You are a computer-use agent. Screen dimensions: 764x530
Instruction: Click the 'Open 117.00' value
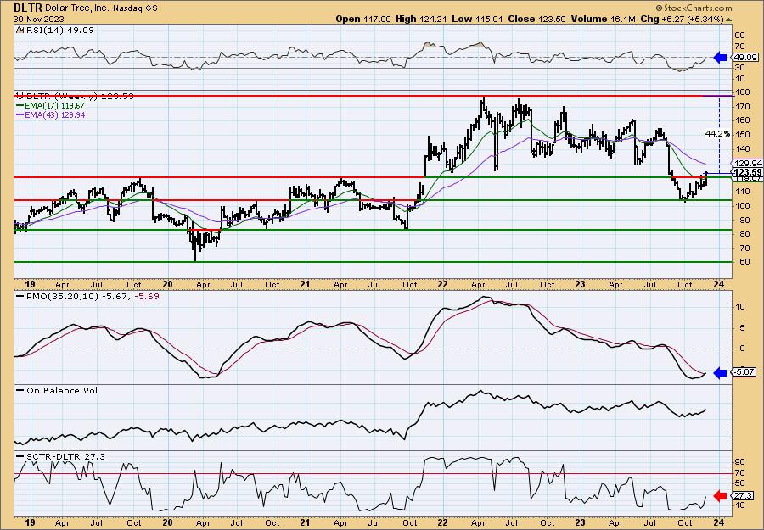pos(363,19)
